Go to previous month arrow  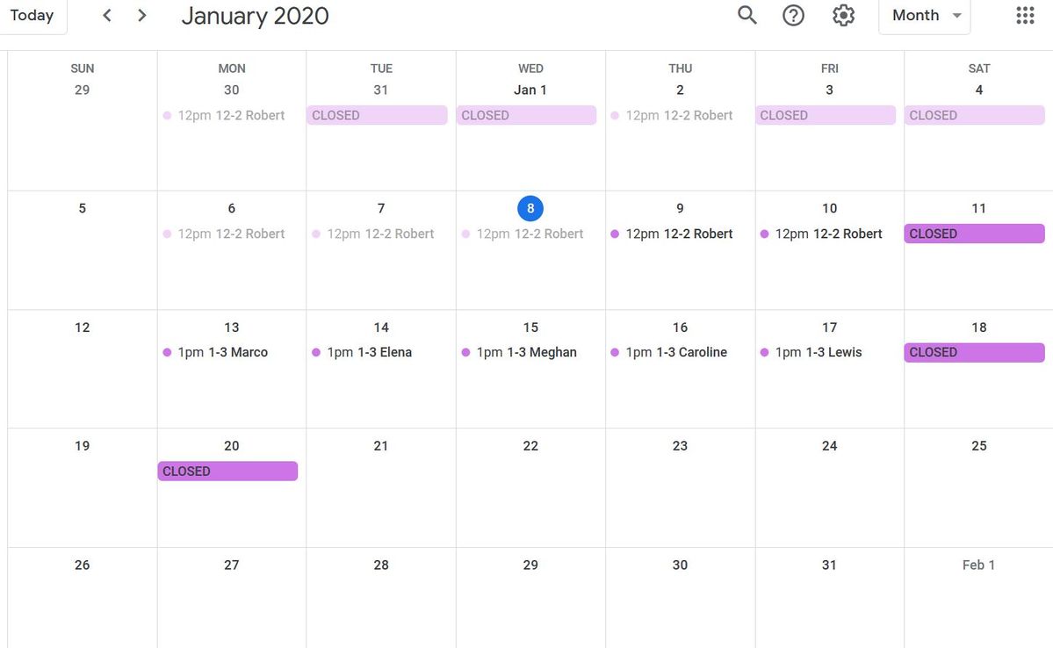tap(106, 15)
